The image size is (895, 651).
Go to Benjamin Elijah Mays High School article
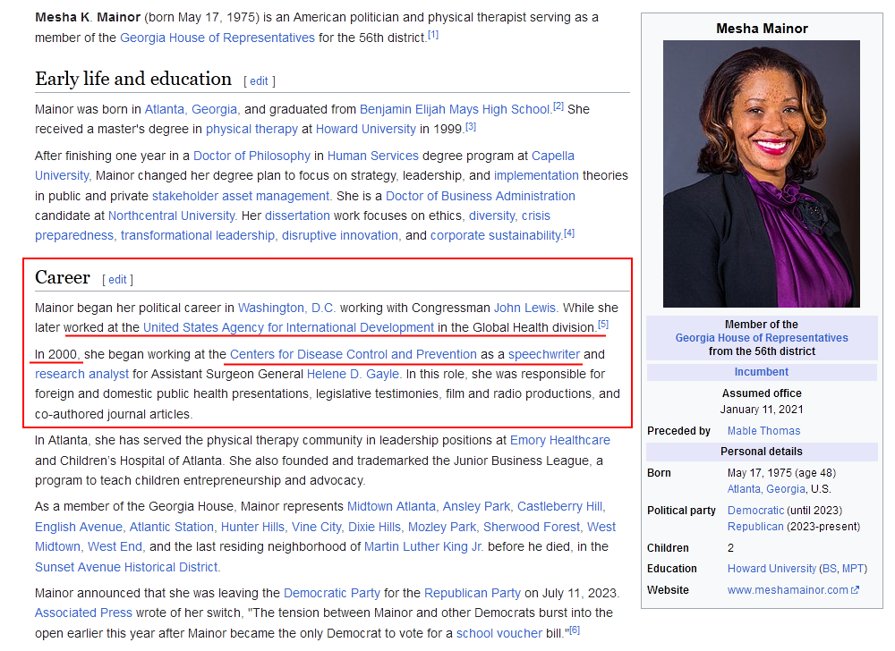tap(455, 109)
